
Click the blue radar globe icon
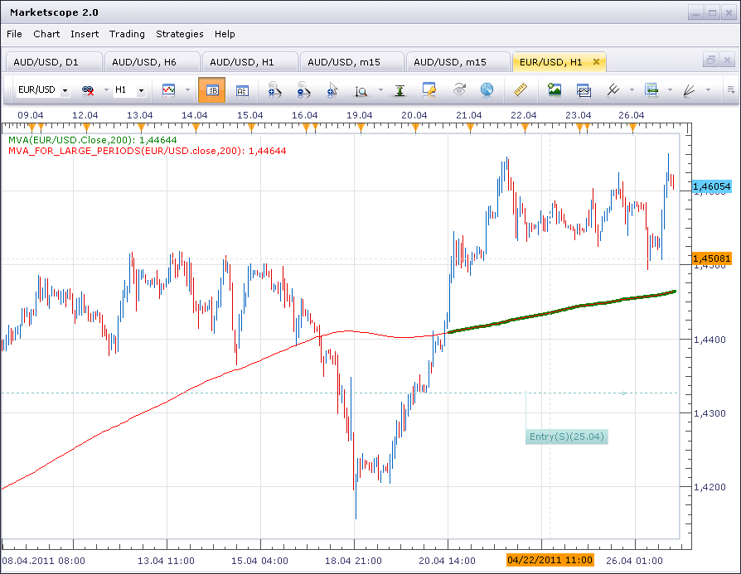click(487, 89)
